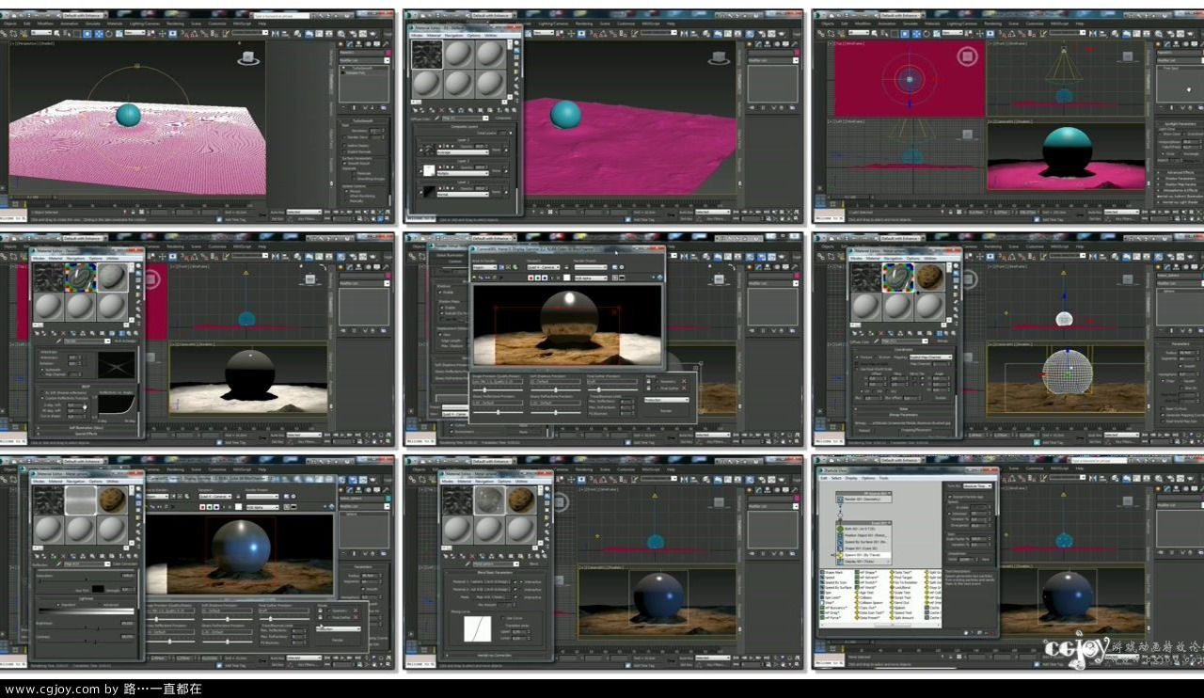Open Sync By dropdown in Particle View
1204x698 pixels.
pos(977,486)
